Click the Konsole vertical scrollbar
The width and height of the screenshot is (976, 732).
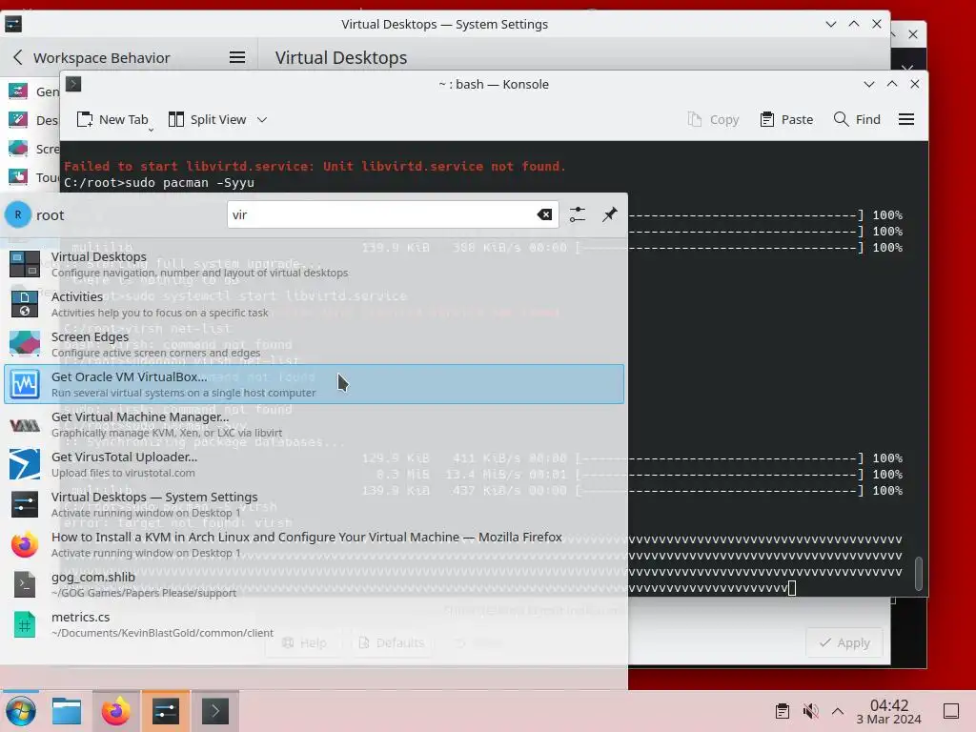(919, 573)
